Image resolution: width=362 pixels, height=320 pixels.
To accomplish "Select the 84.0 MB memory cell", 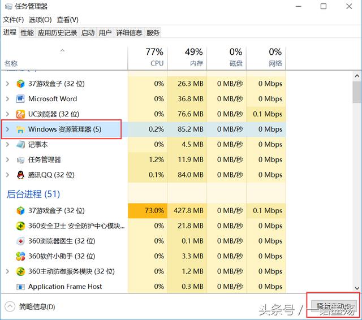I will 187,175.
